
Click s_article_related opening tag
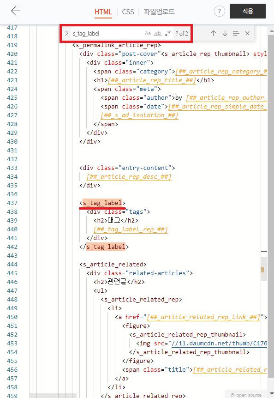[113, 265]
